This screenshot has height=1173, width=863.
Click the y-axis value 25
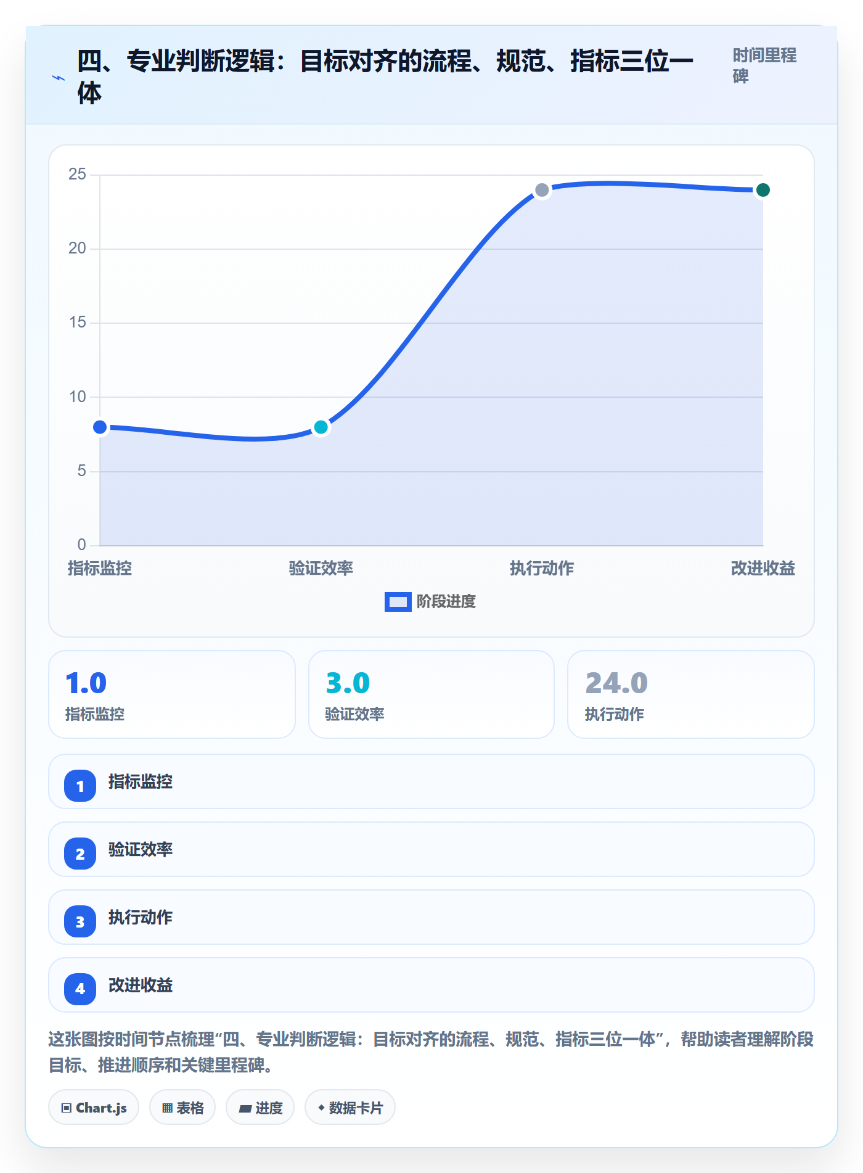77,175
